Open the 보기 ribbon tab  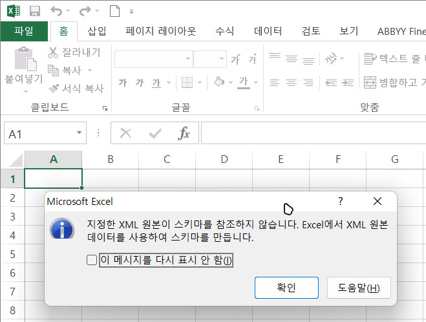[349, 31]
